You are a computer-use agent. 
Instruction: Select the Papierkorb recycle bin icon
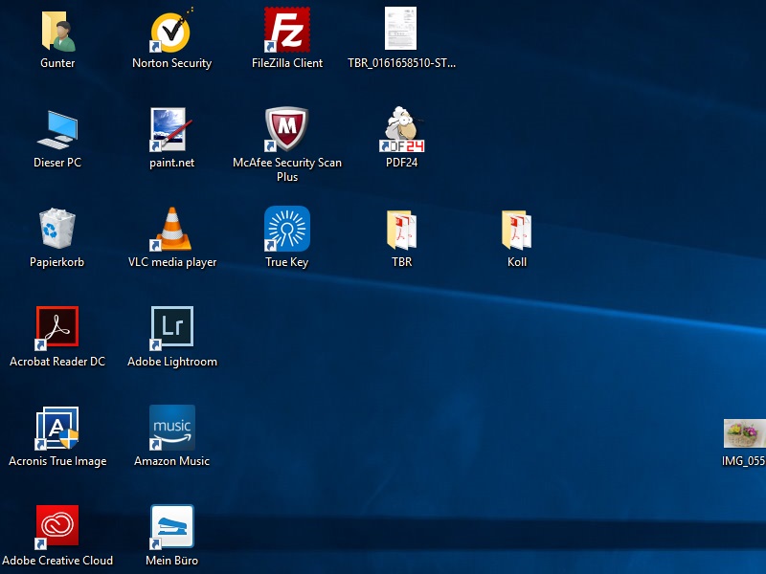pyautogui.click(x=57, y=229)
